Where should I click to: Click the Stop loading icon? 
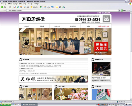(x=15, y=7)
